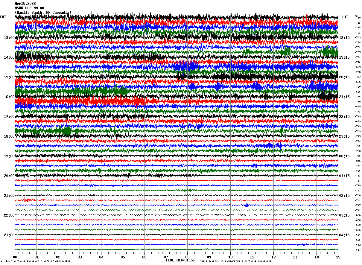
Task: Click the station name (Manila South, AR Cascadia)
Action: (x=43, y=13)
